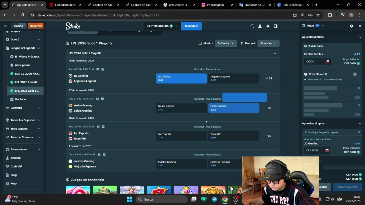Open the Windows Start button
The width and height of the screenshot is (365, 205).
[x=129, y=199]
